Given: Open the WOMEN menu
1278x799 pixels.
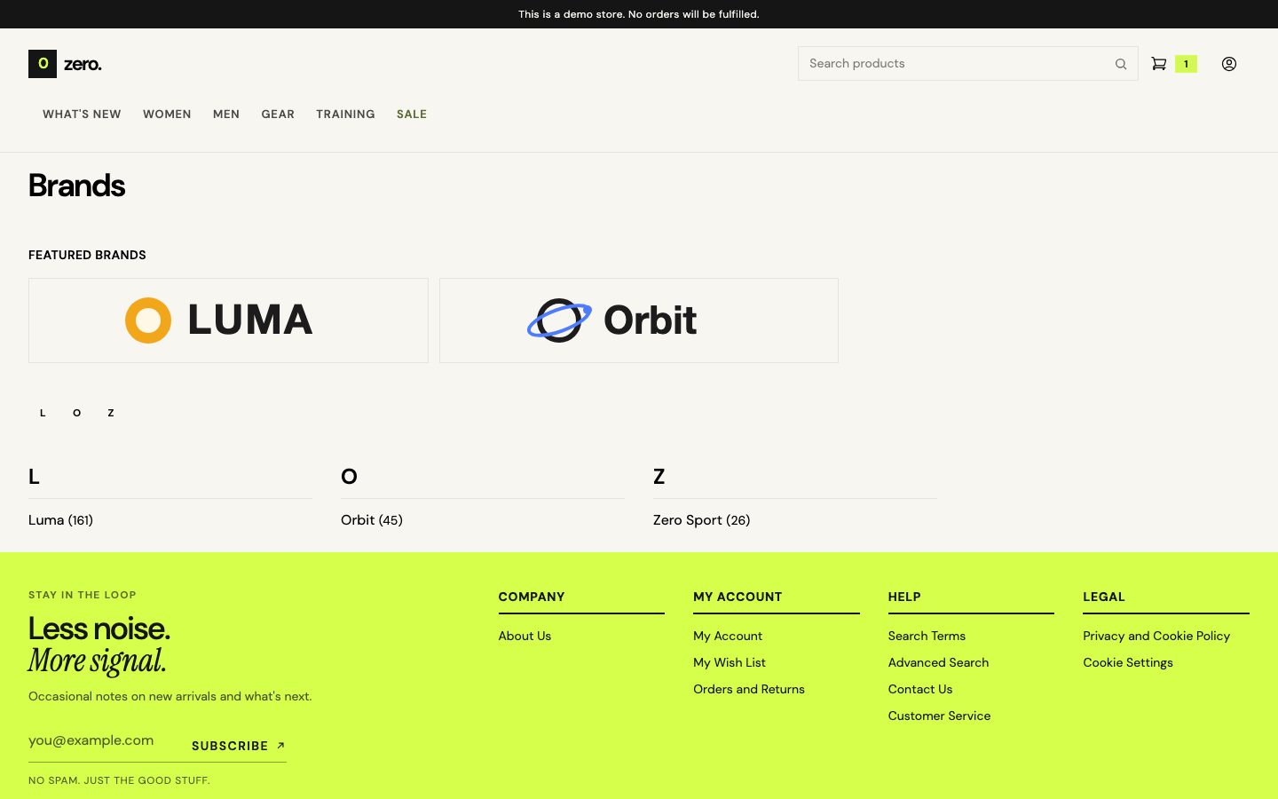Looking at the screenshot, I should point(167,115).
